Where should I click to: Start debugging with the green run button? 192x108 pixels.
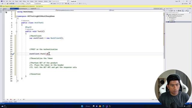(54, 4)
